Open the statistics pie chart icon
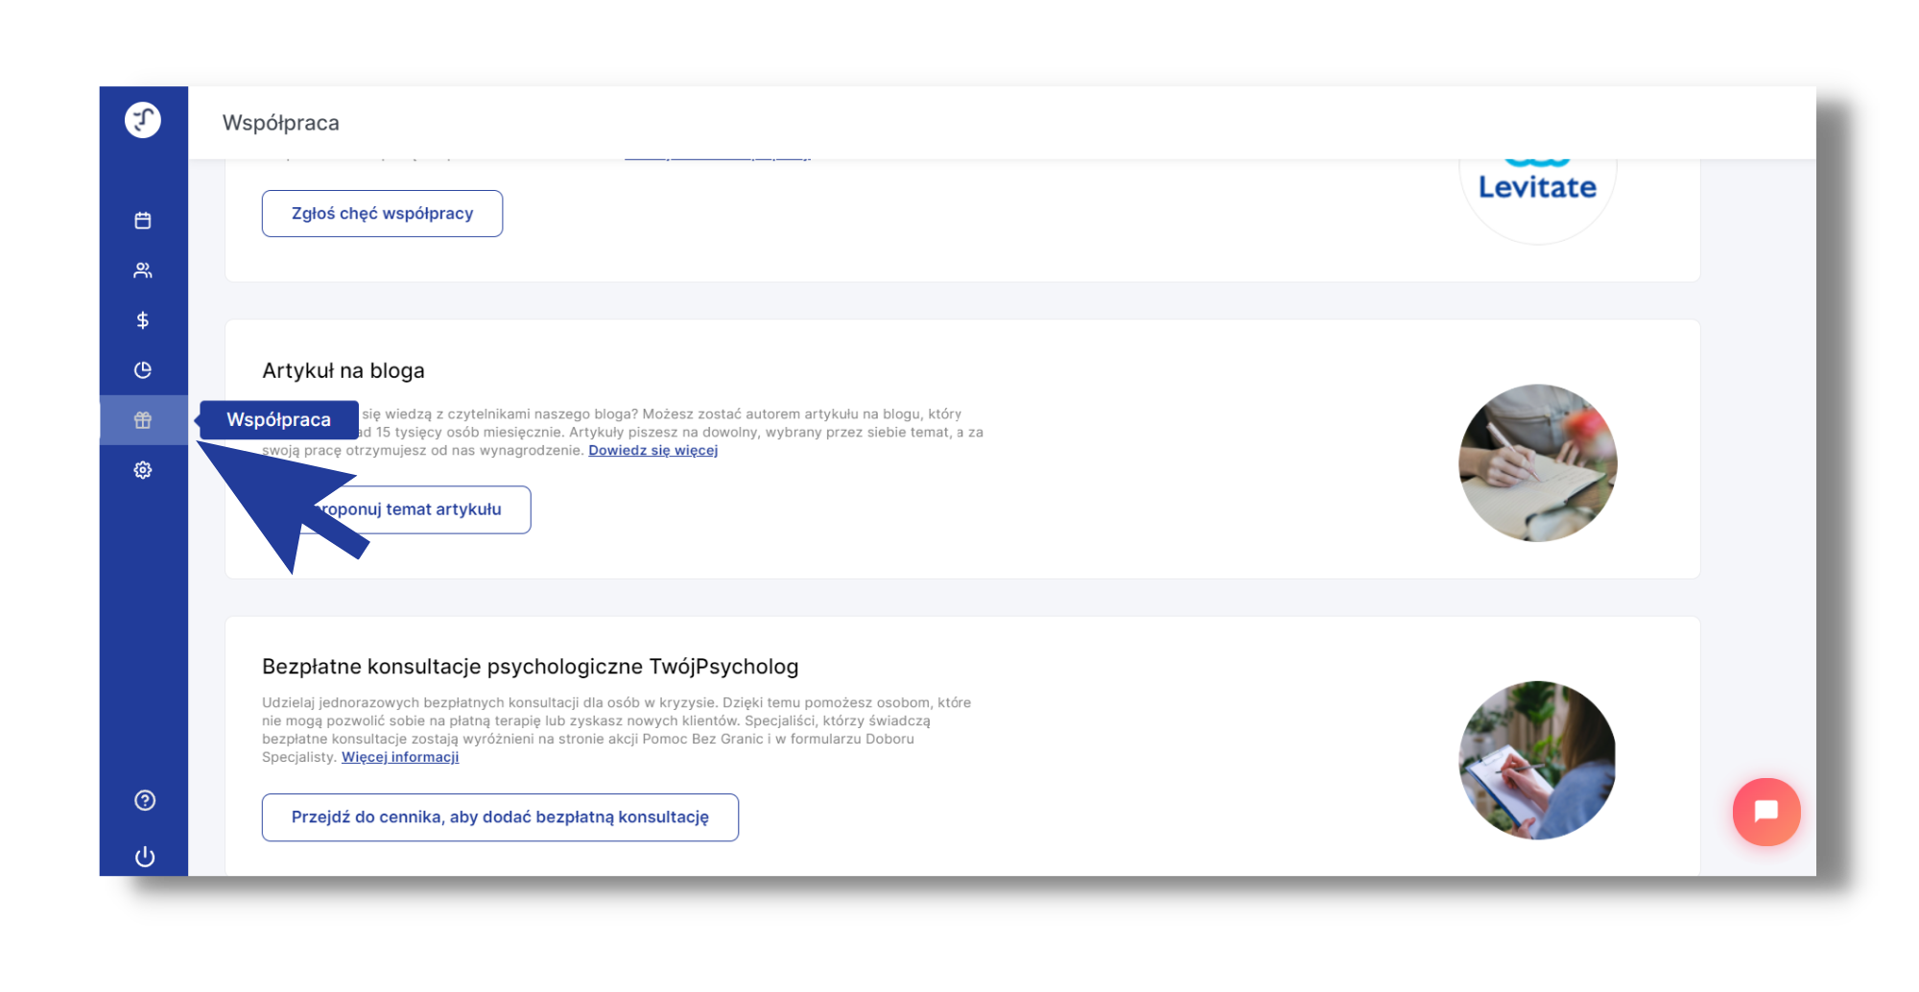The image size is (1919, 992). point(143,370)
